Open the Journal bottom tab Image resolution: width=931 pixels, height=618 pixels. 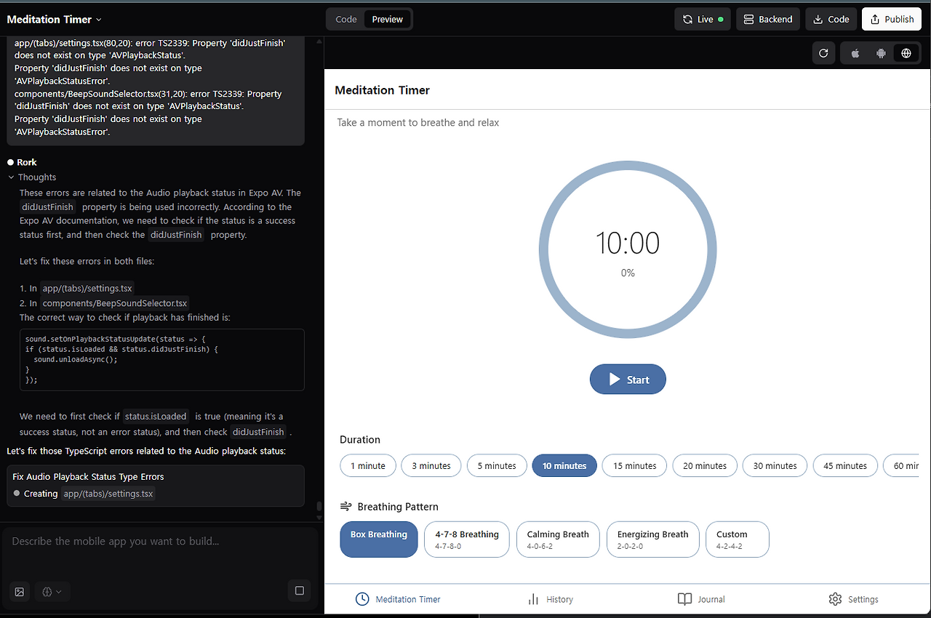701,599
